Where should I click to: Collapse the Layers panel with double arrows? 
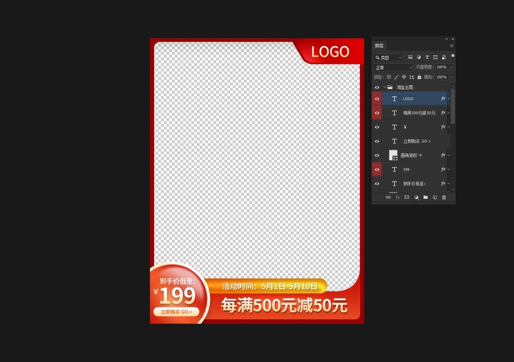coord(447,39)
